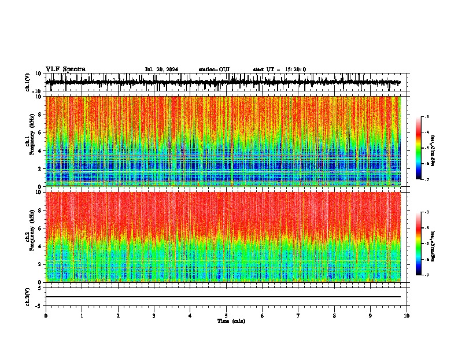Click the "5" tick on ch.3(V) axis
This screenshot has height=354, width=458.
(40, 288)
